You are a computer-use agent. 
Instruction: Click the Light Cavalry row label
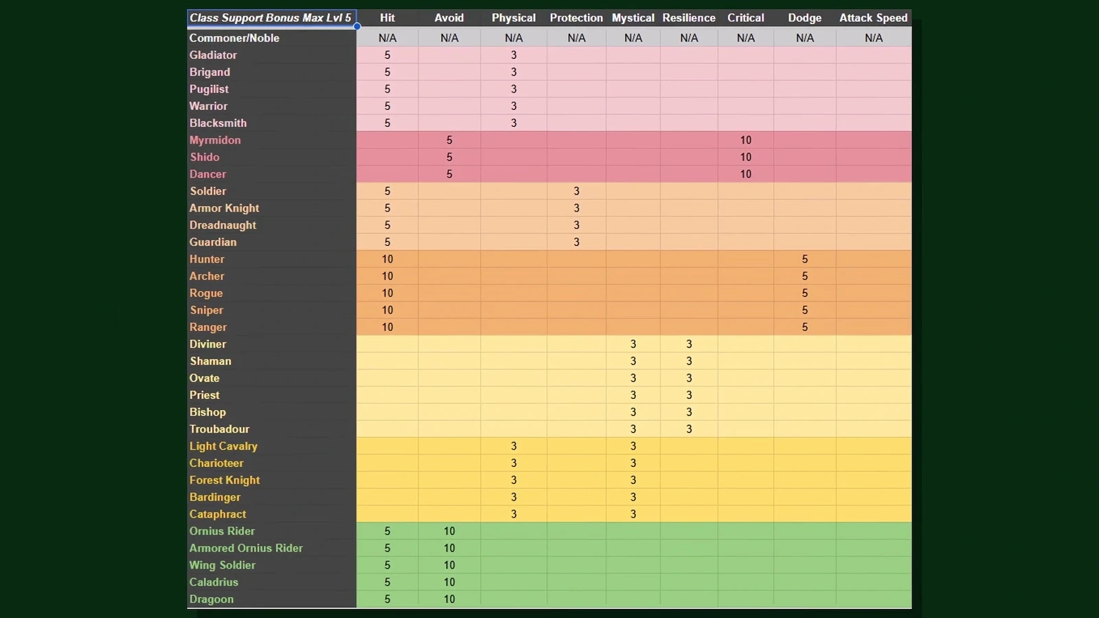click(x=223, y=446)
